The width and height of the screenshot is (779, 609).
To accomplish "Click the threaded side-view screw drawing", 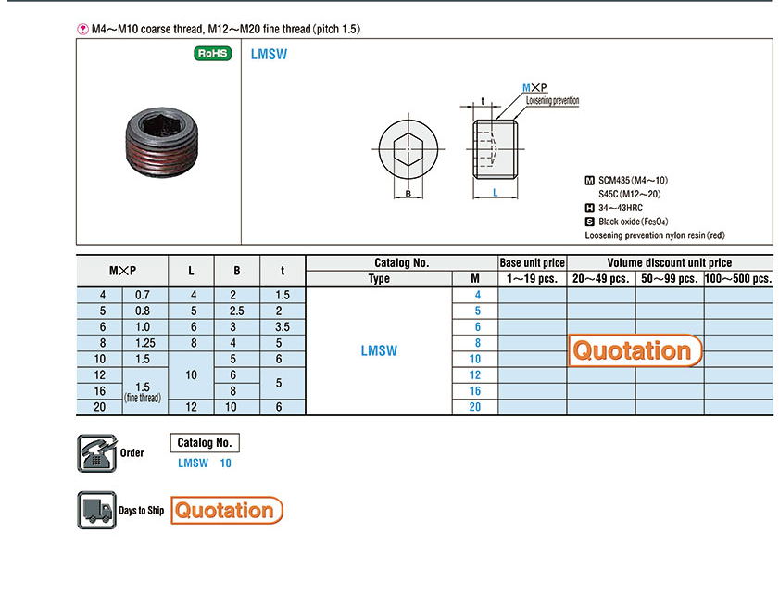I will coord(496,149).
